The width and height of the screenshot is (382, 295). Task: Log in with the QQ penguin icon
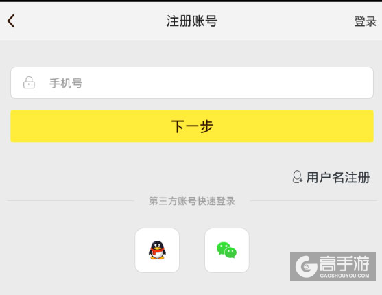point(157,250)
